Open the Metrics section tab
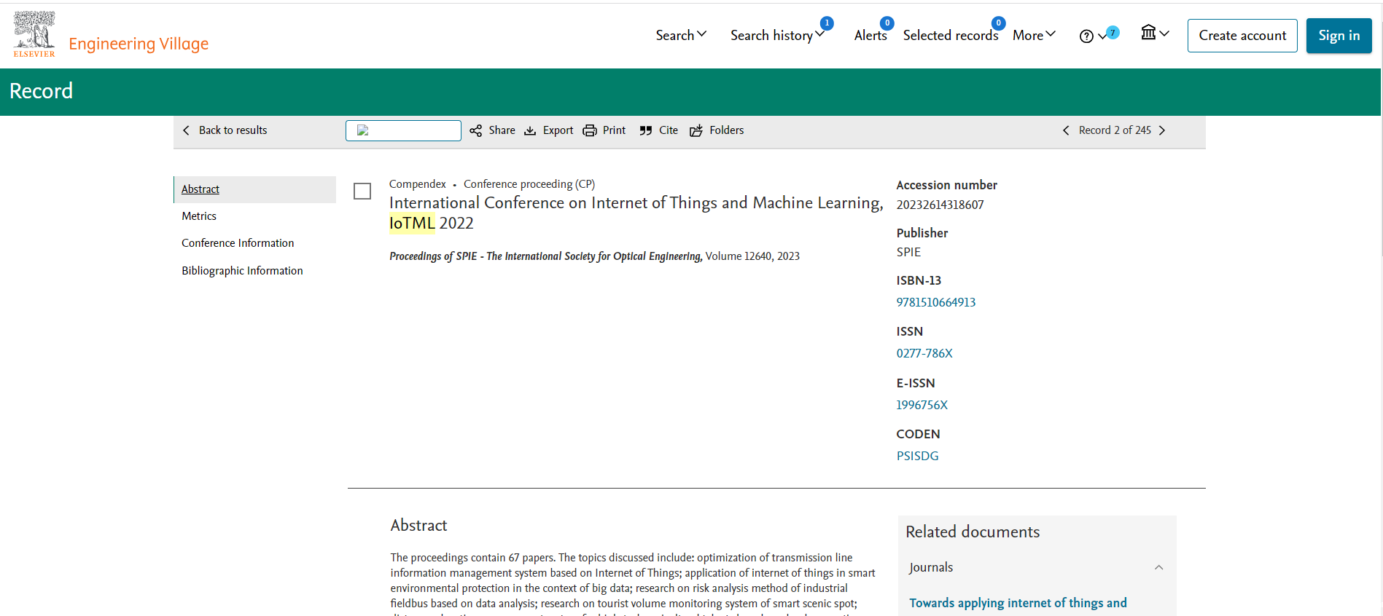This screenshot has width=1383, height=616. point(199,216)
